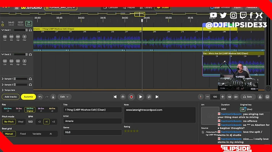
Task: Adjust Deck 2 Filter knob
Action: (24, 61)
